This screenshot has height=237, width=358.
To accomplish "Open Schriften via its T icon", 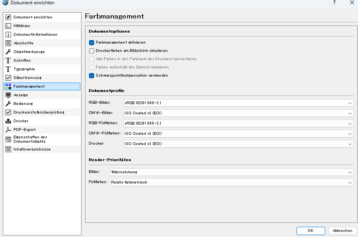I will 8,61.
